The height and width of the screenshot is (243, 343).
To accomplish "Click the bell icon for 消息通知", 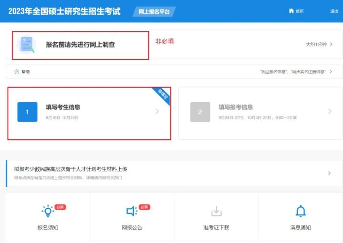I will (301, 211).
